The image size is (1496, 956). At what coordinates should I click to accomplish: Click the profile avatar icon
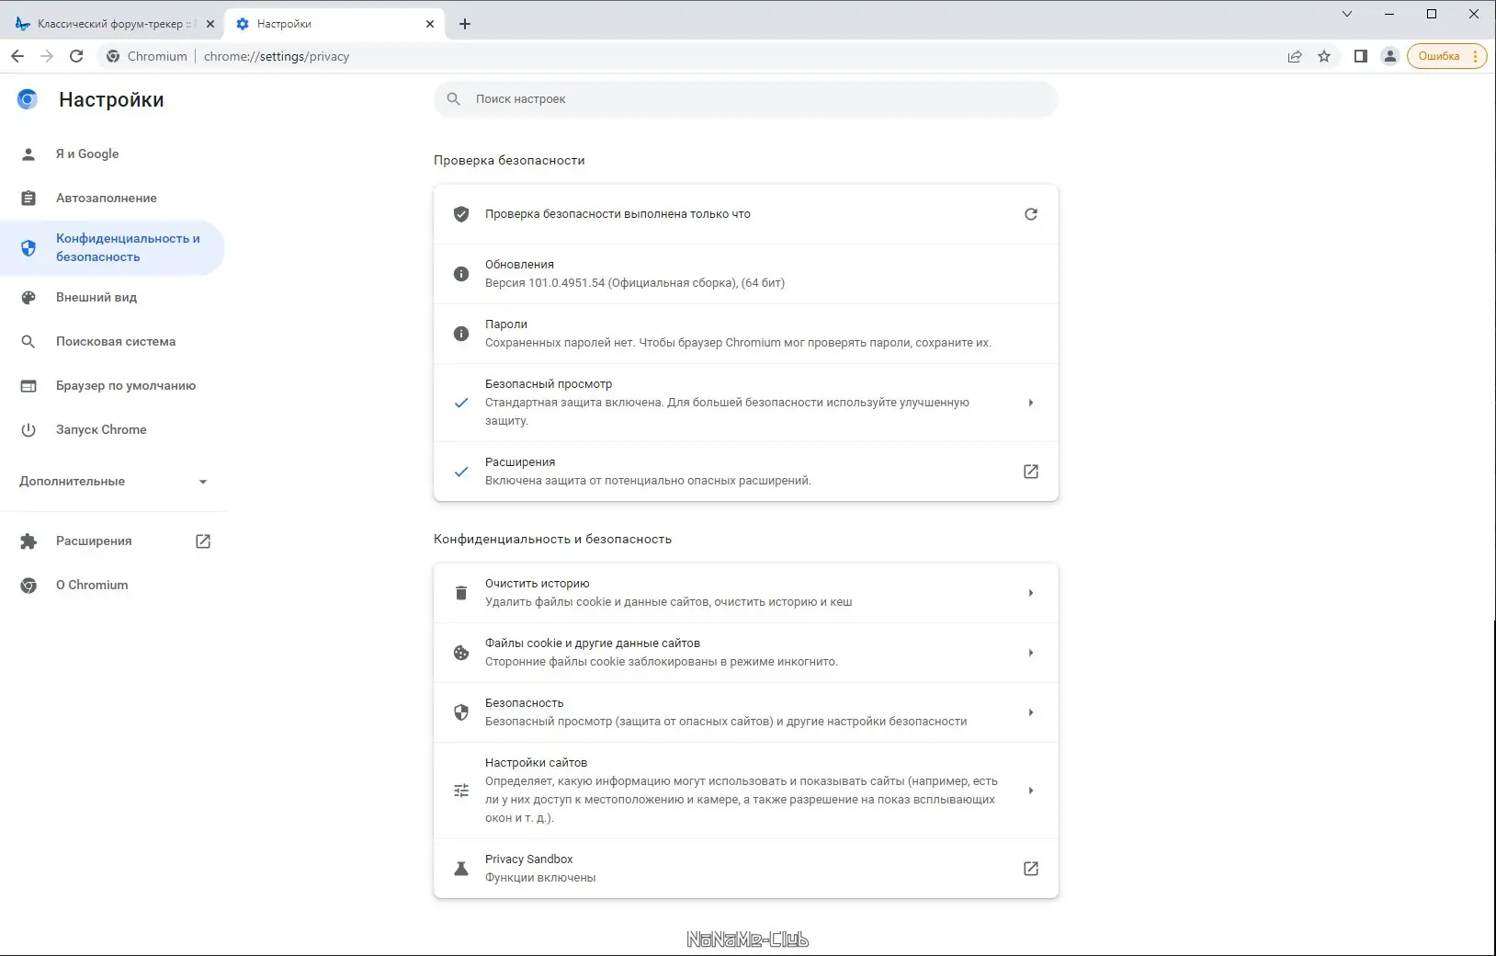(1390, 56)
